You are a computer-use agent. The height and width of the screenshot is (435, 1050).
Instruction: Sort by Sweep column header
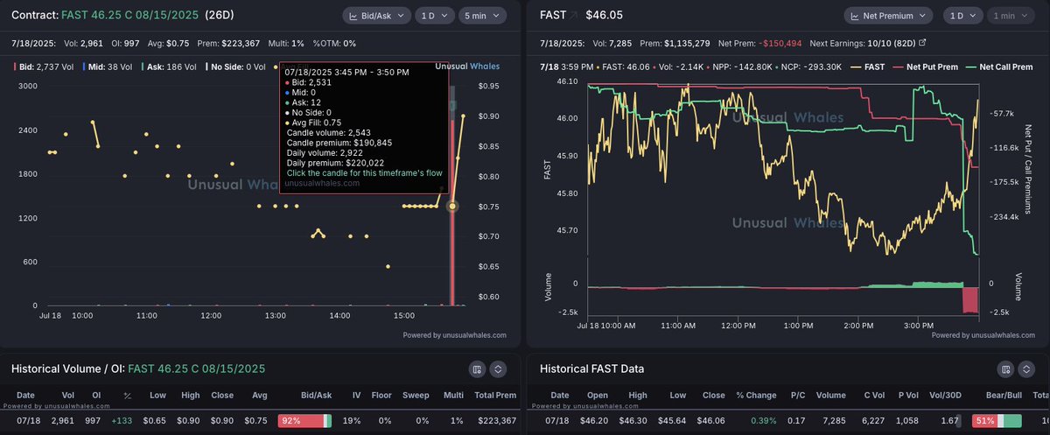tap(415, 396)
